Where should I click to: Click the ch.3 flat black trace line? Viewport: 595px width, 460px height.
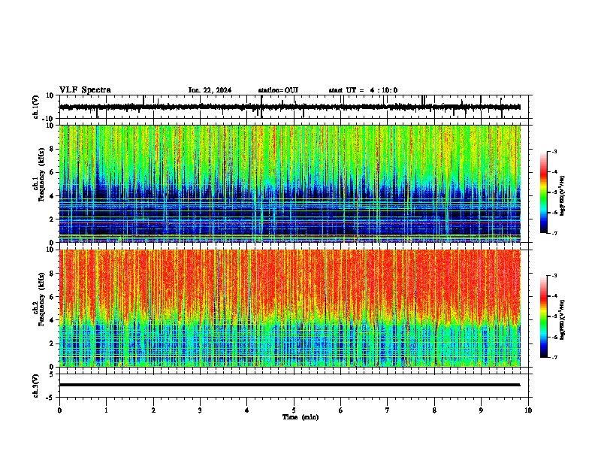290,385
